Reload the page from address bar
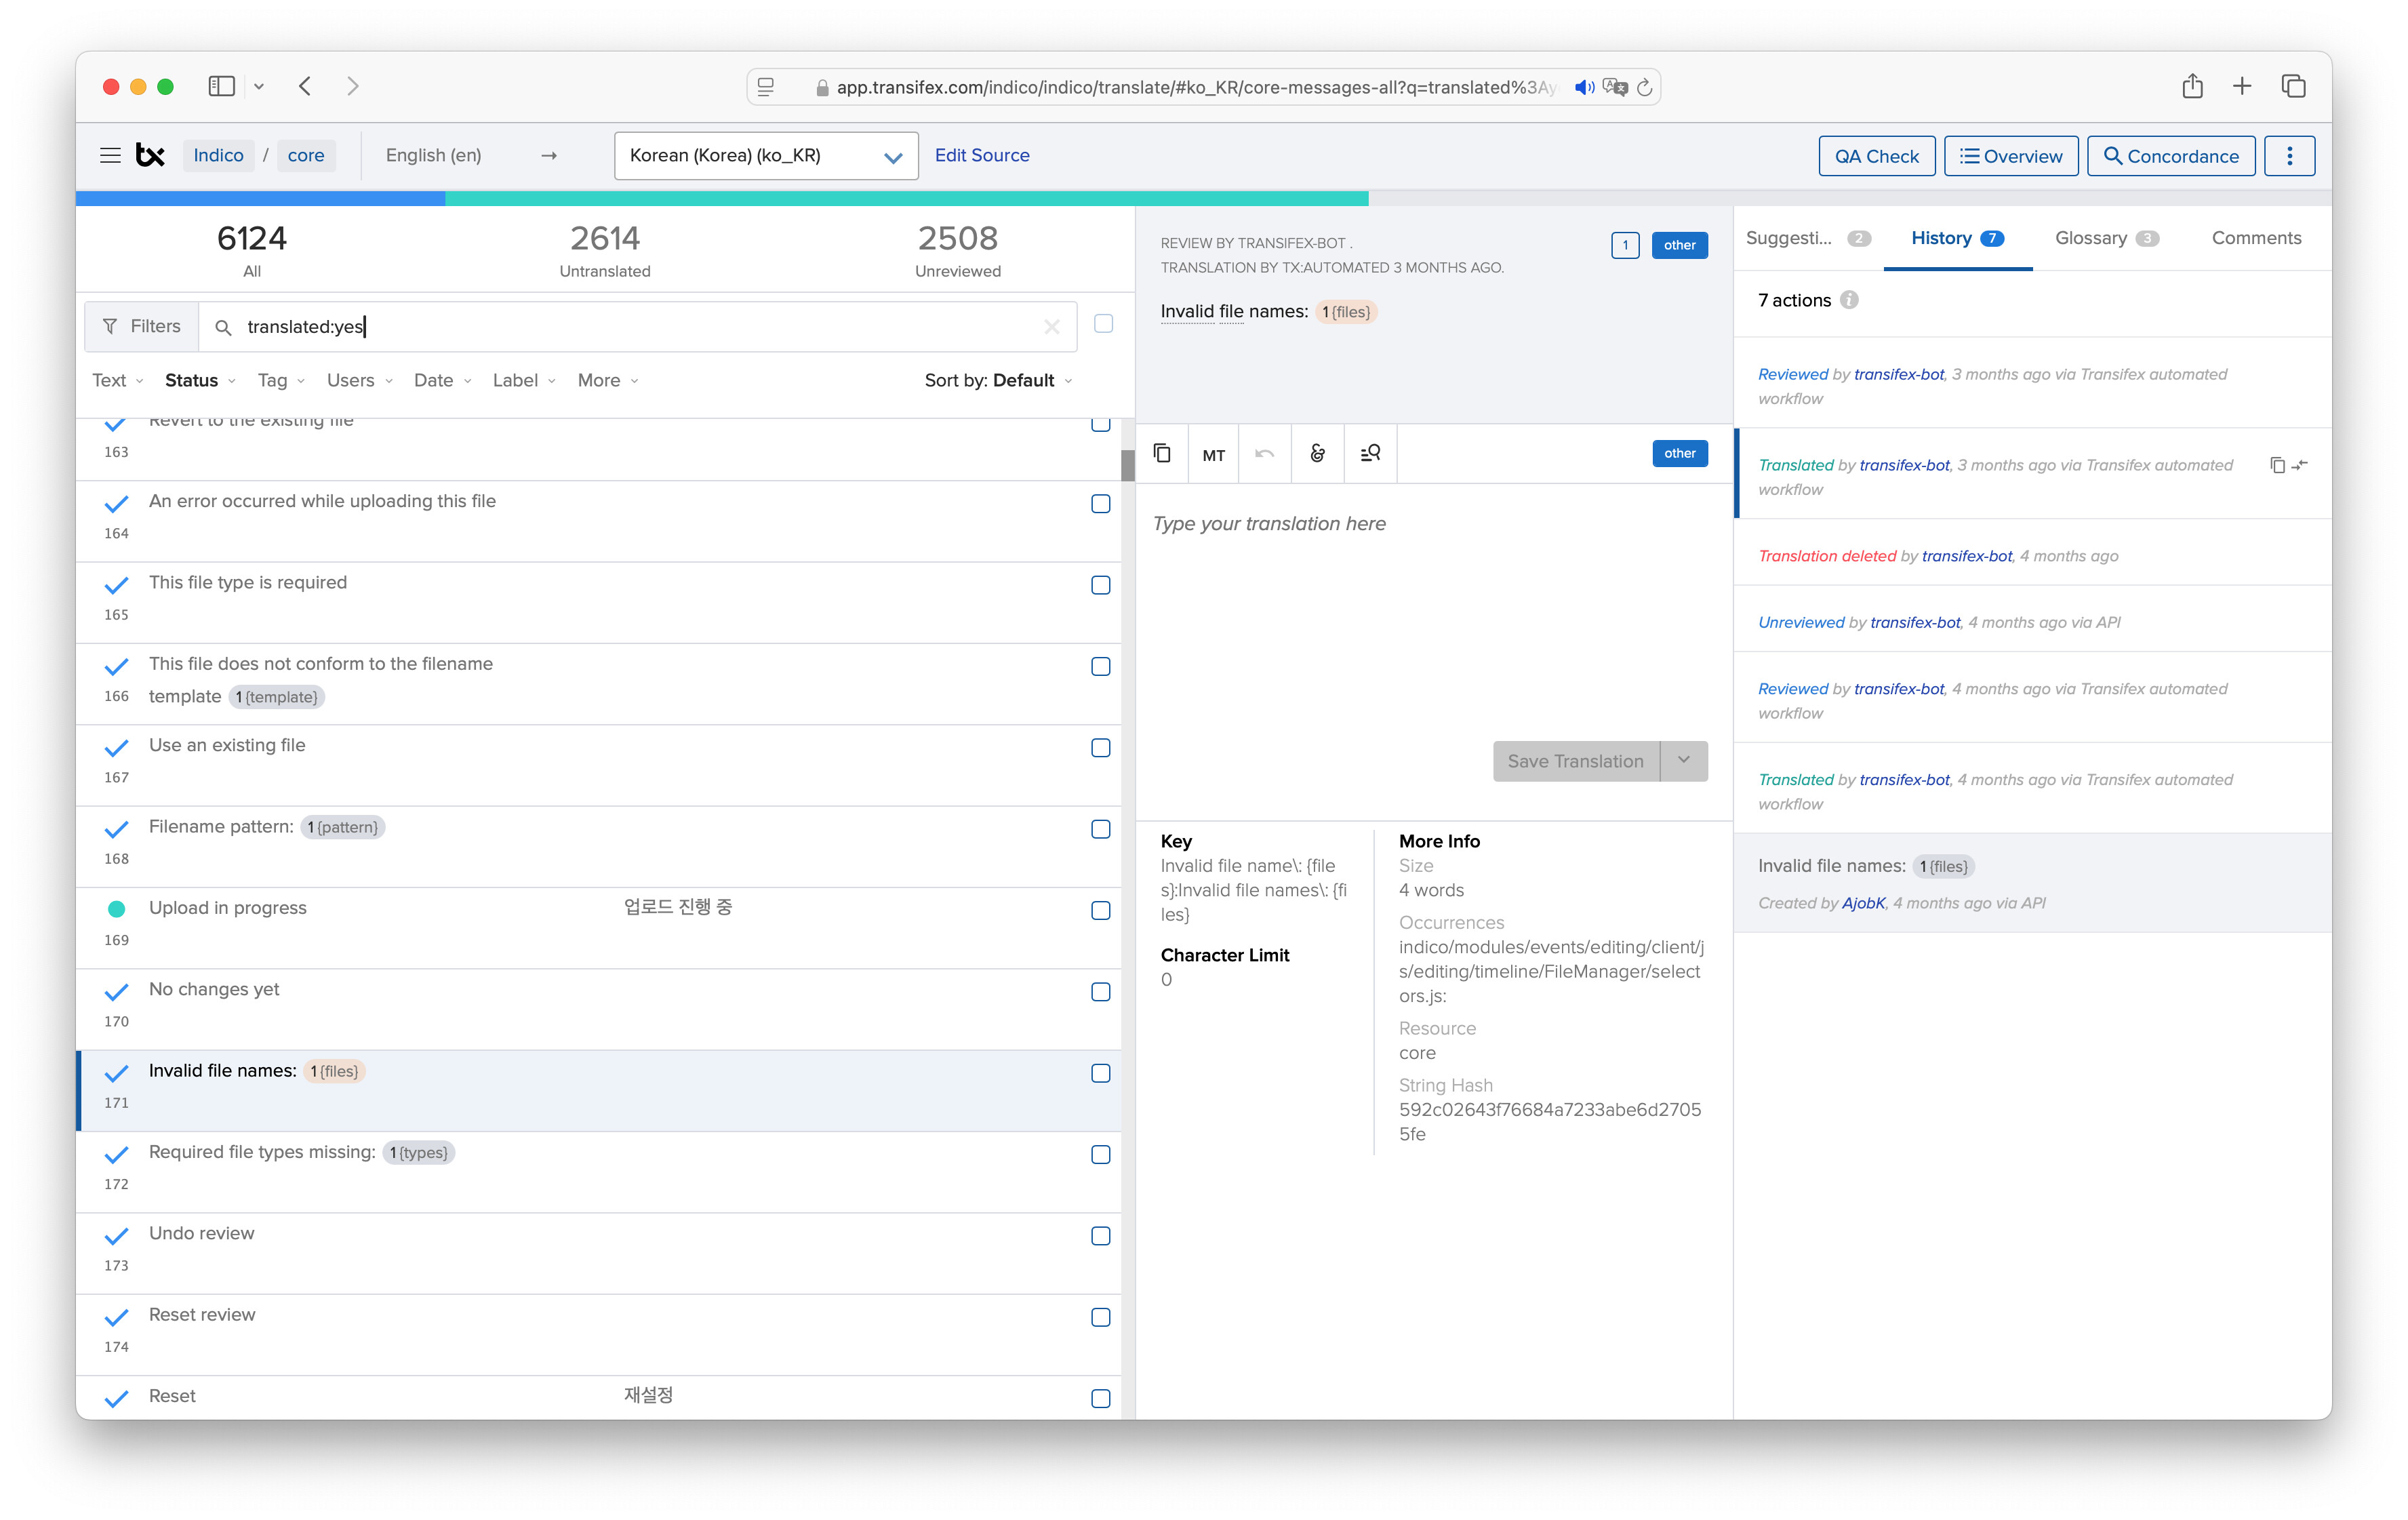Screen dimensions: 2408x1520 1644,87
